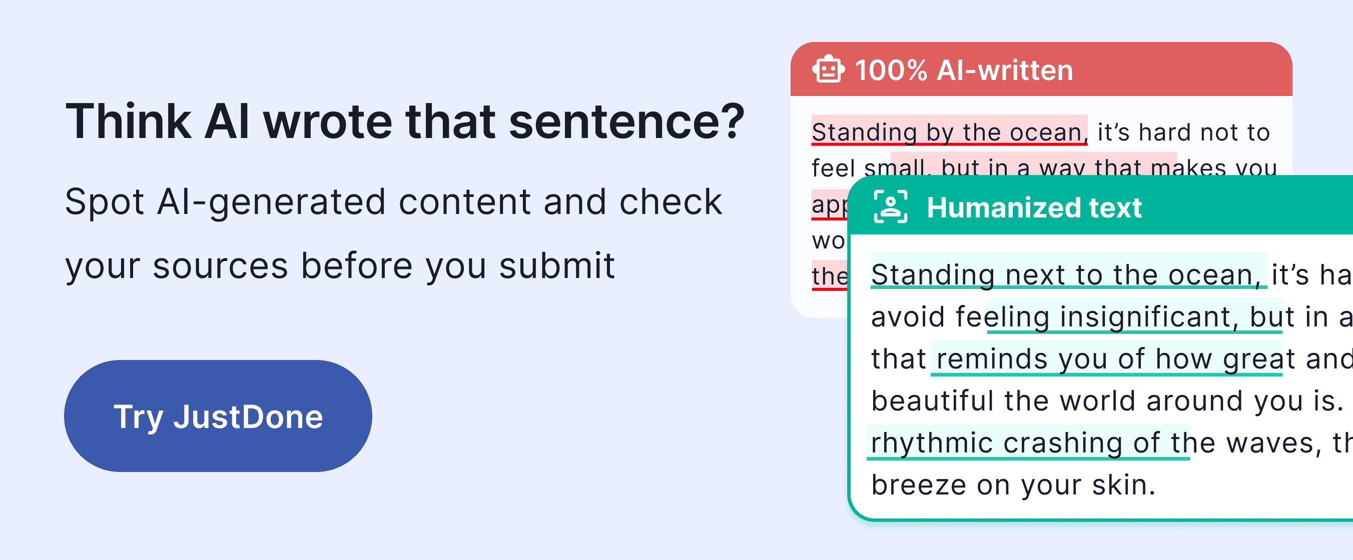Click the unhighlighted text it's hard not to
Viewport: 1353px width, 560px height.
coord(1183,132)
